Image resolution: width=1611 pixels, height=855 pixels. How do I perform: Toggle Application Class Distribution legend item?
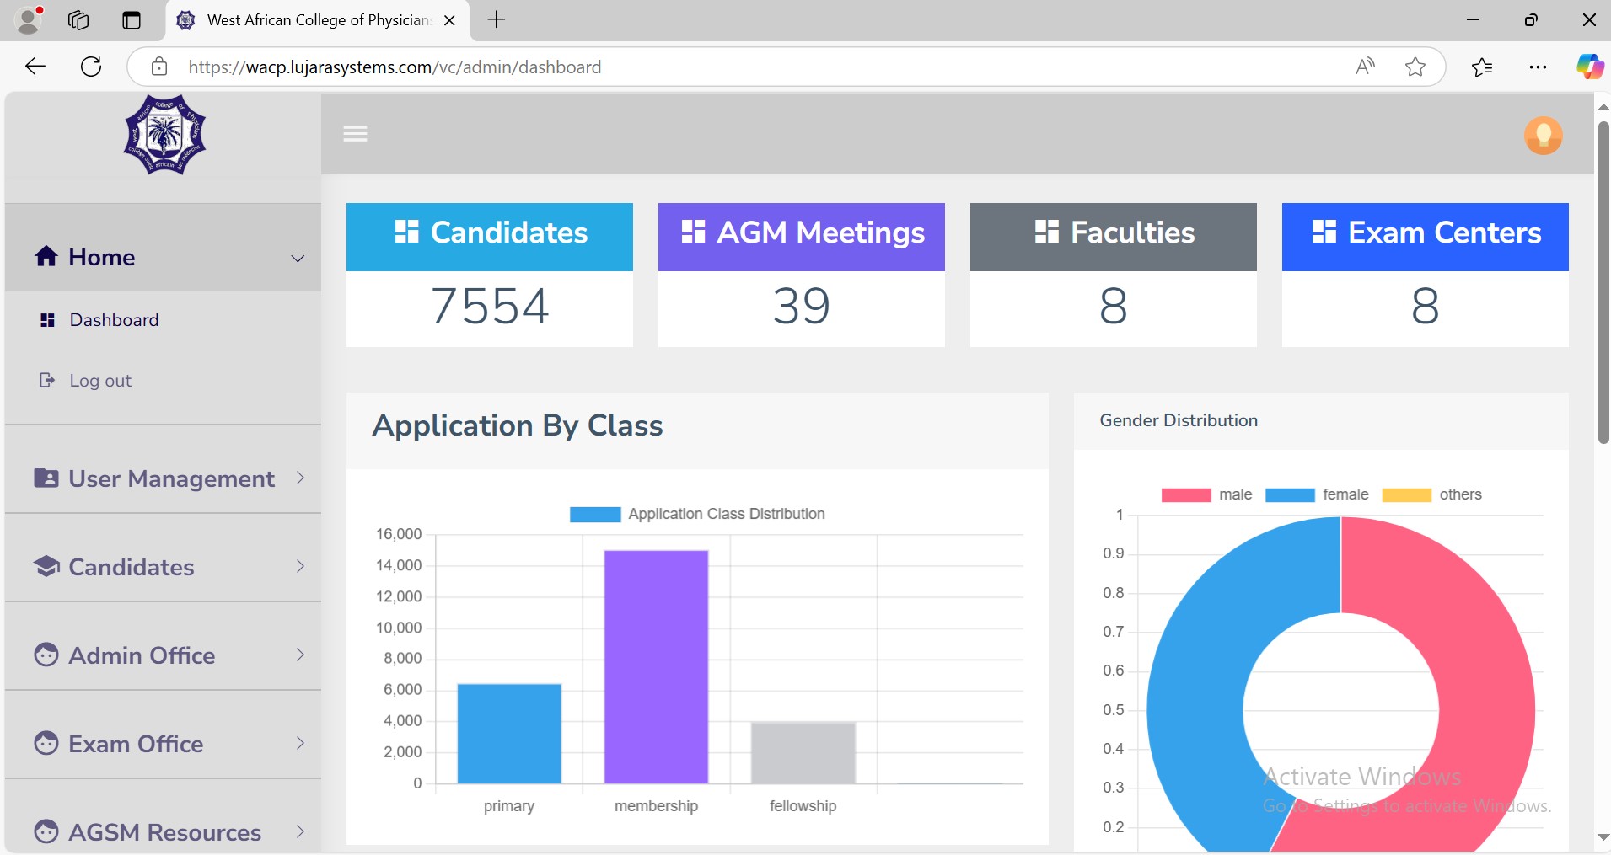[697, 514]
